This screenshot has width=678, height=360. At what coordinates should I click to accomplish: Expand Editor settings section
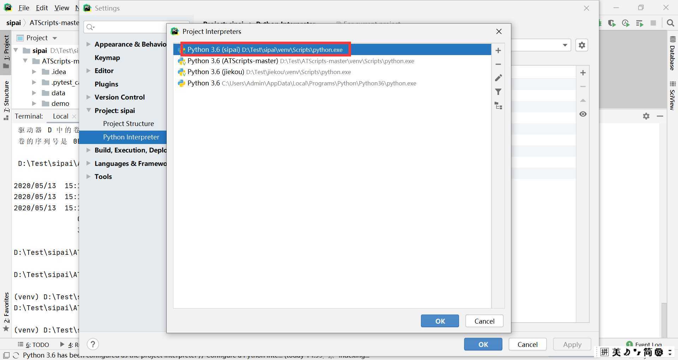(88, 71)
